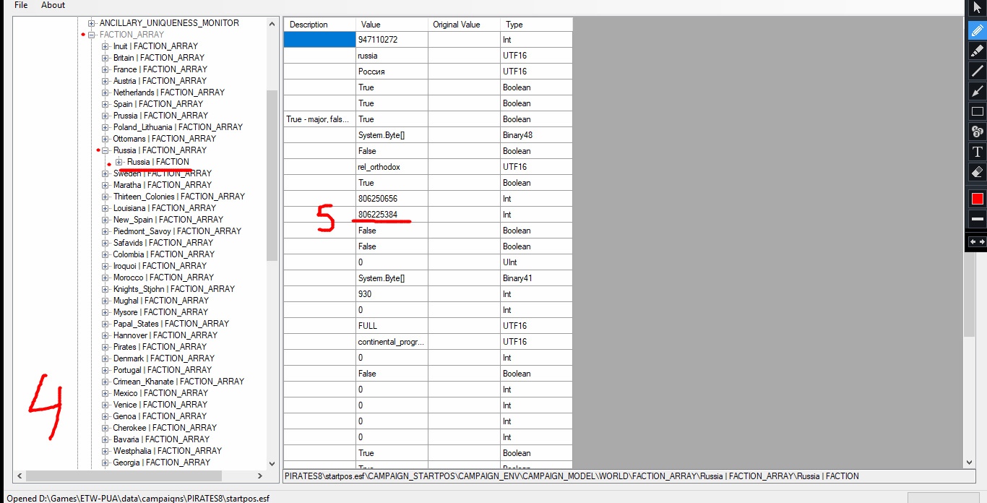Expand Sweden | FACTION_ARRAY node

pyautogui.click(x=105, y=173)
